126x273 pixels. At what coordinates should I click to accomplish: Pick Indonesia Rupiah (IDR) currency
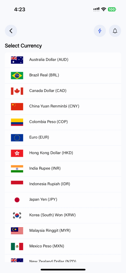(x=63, y=184)
